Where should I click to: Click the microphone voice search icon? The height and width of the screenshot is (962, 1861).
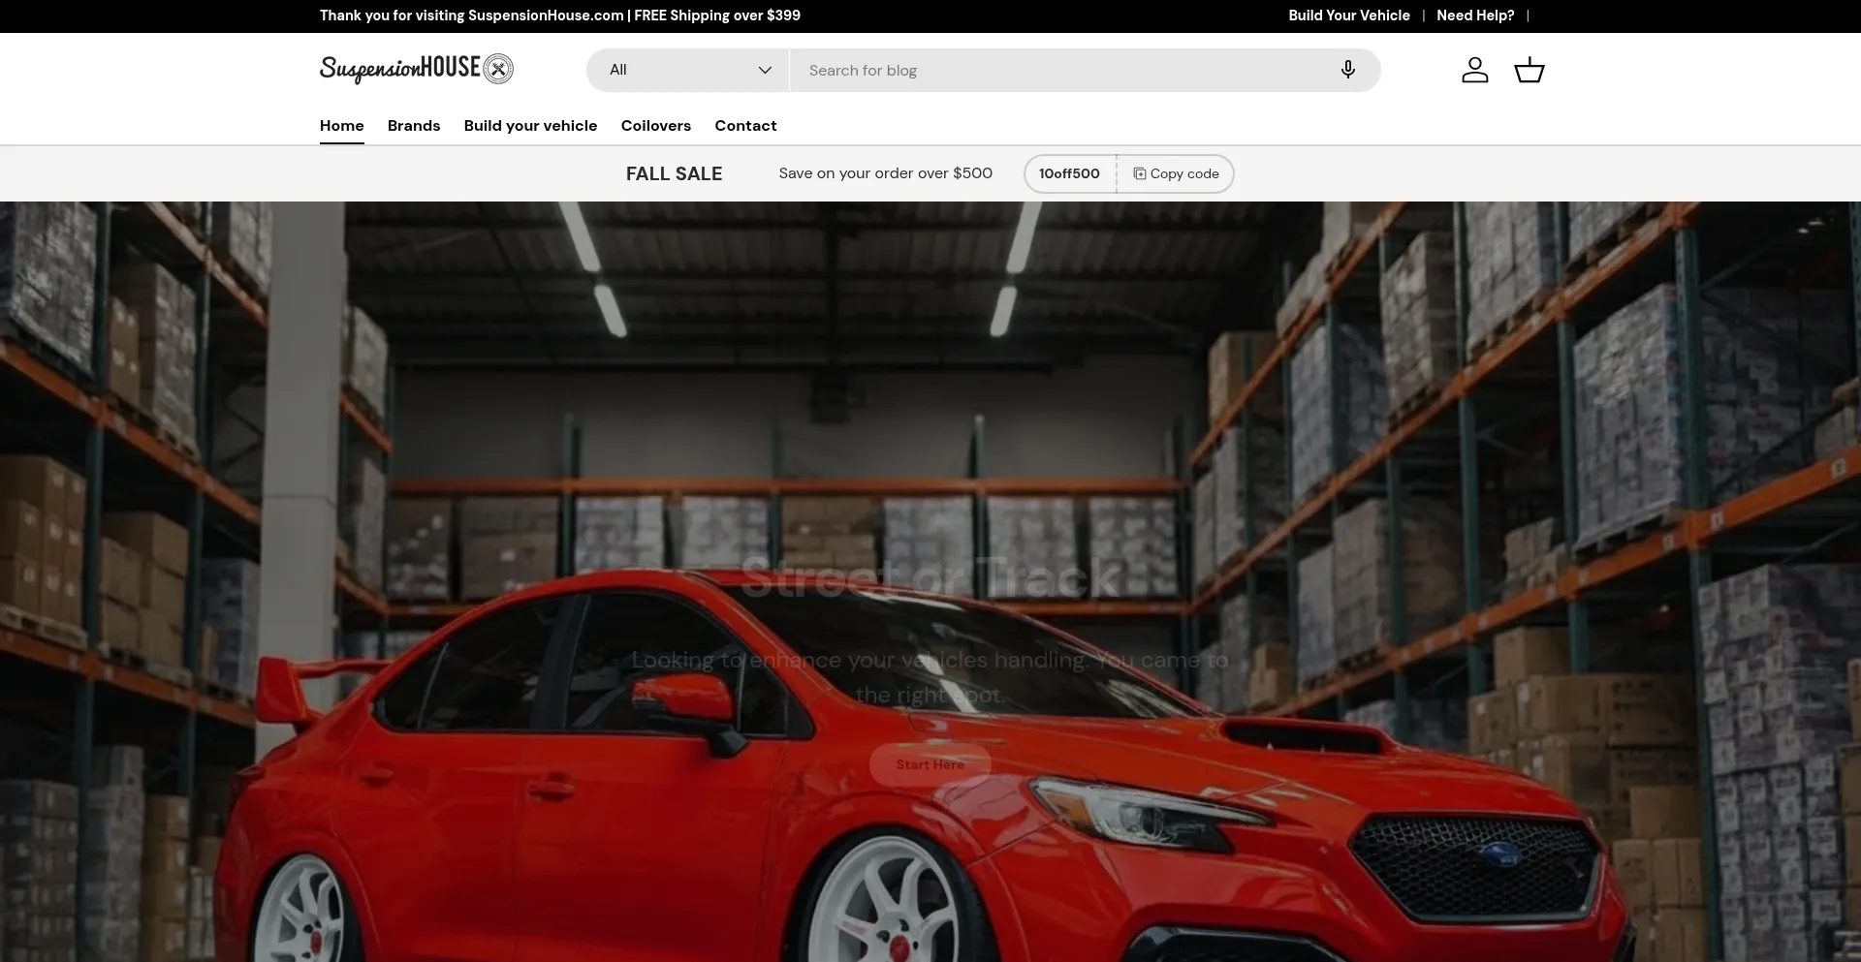pos(1347,70)
